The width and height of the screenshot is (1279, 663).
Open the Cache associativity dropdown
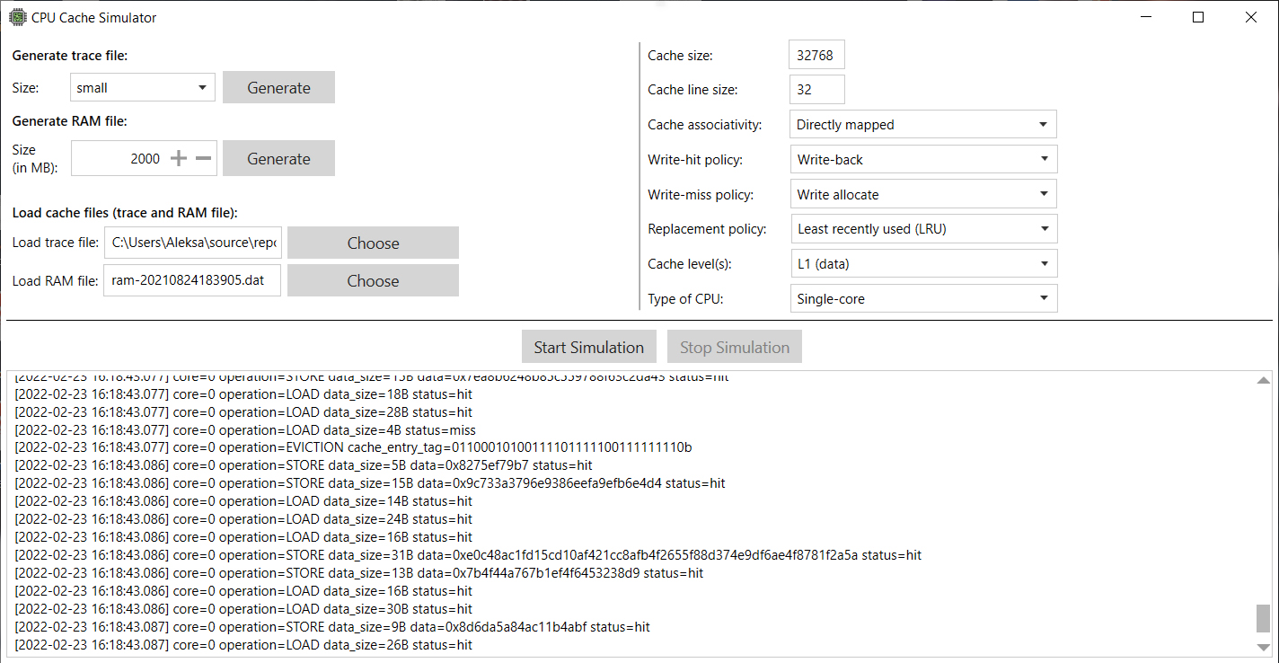pos(922,124)
